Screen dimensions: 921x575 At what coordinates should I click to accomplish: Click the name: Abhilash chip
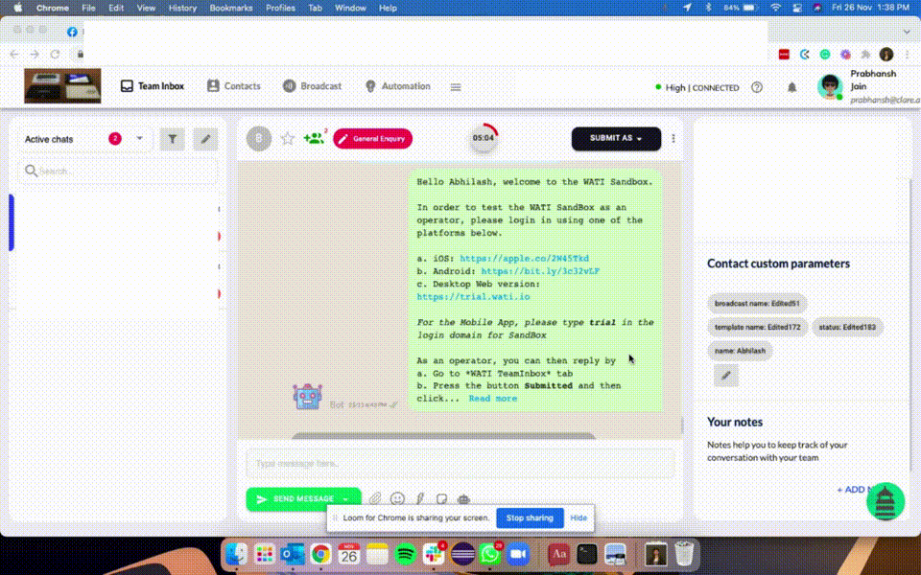click(740, 351)
